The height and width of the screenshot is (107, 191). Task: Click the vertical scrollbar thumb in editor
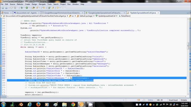pyautogui.click(x=188, y=46)
